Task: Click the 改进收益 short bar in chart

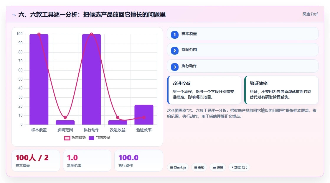Action: point(118,122)
